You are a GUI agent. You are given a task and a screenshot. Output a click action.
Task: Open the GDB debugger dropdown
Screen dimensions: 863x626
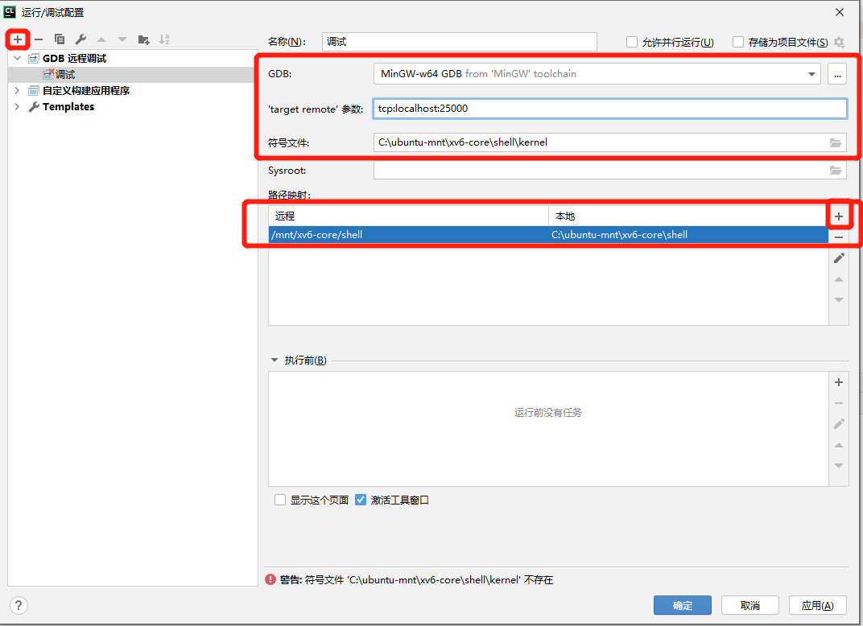pos(811,74)
